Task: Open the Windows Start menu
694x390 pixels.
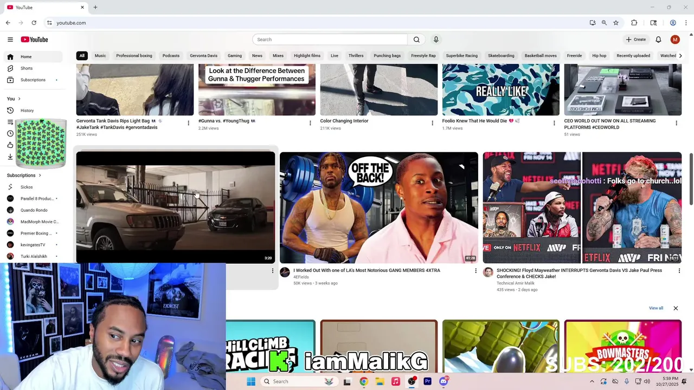Action: 251,381
